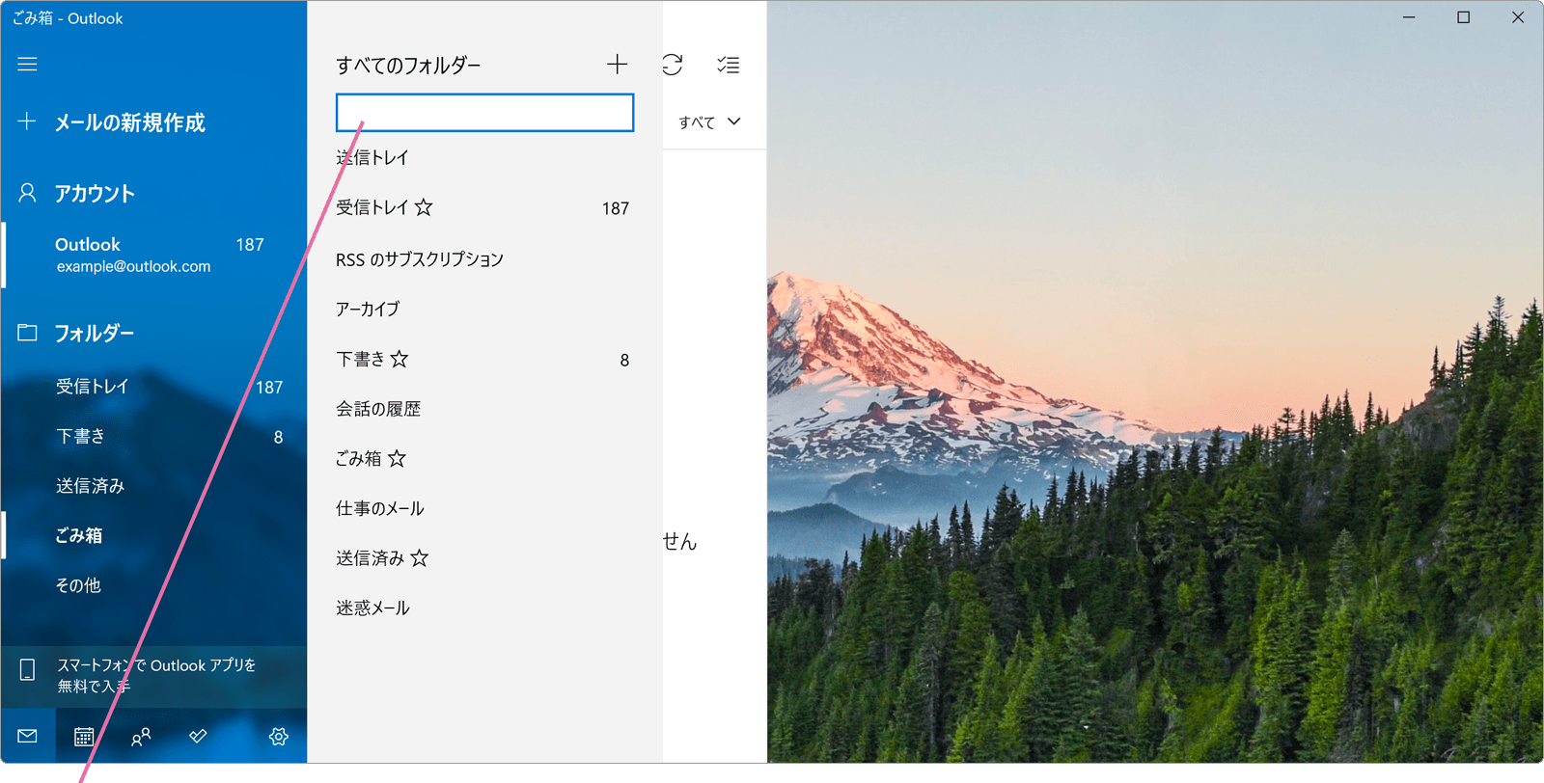This screenshot has height=783, width=1544.
Task: Open Settings gear icon
Action: 279,737
